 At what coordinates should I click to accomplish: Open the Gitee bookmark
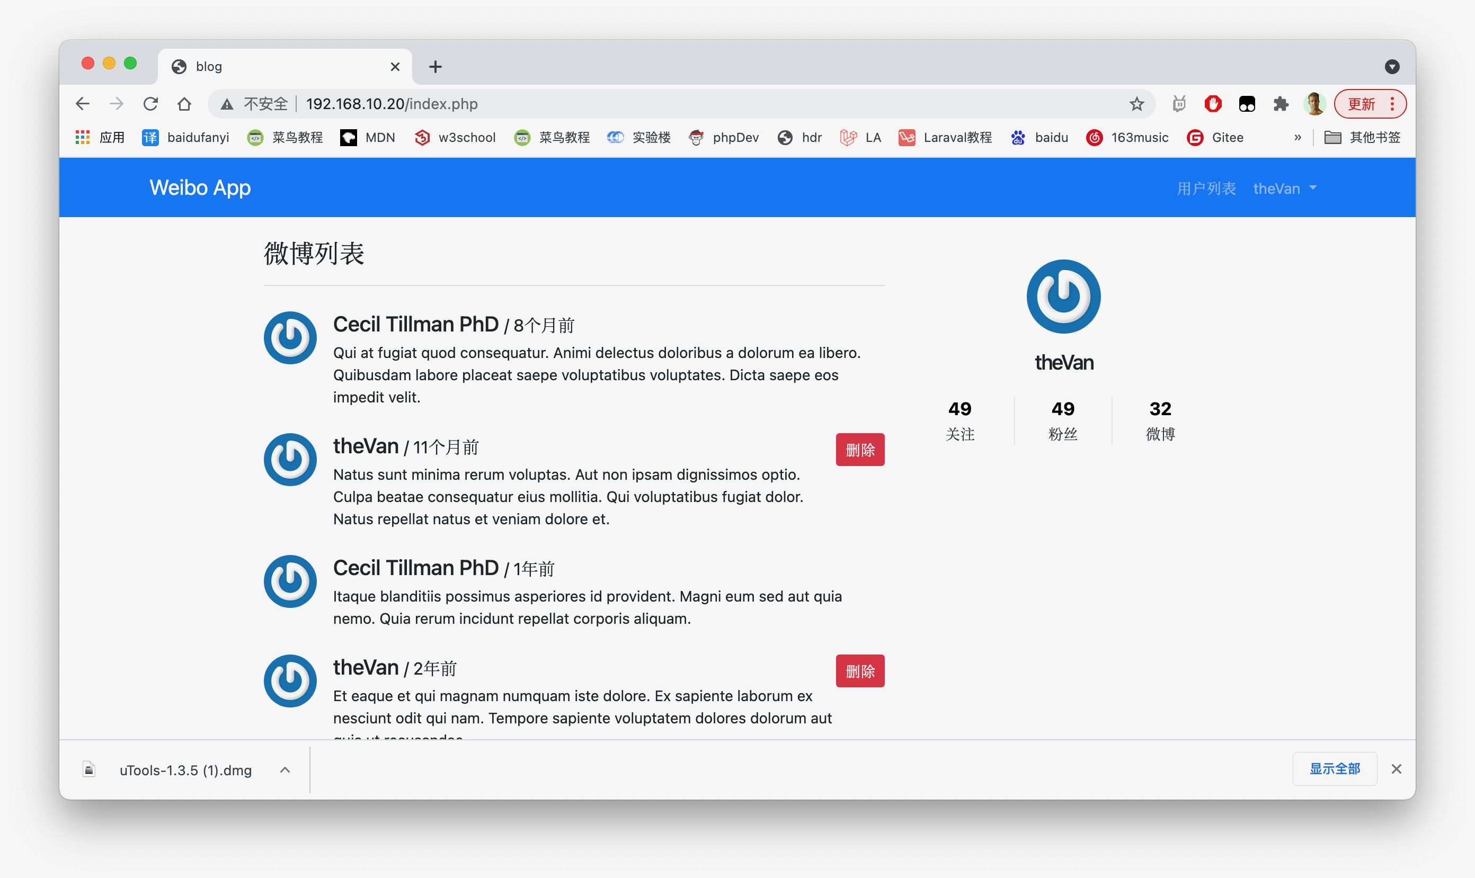click(x=1215, y=137)
